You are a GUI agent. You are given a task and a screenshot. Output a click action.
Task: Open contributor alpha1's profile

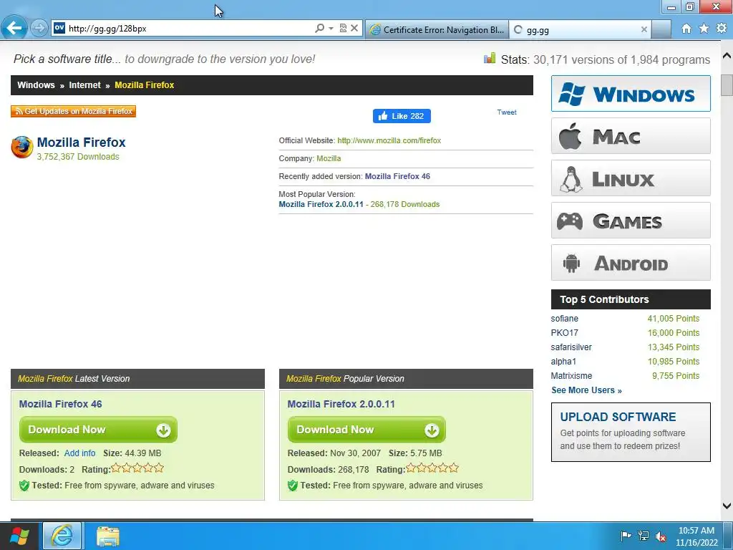pos(563,362)
